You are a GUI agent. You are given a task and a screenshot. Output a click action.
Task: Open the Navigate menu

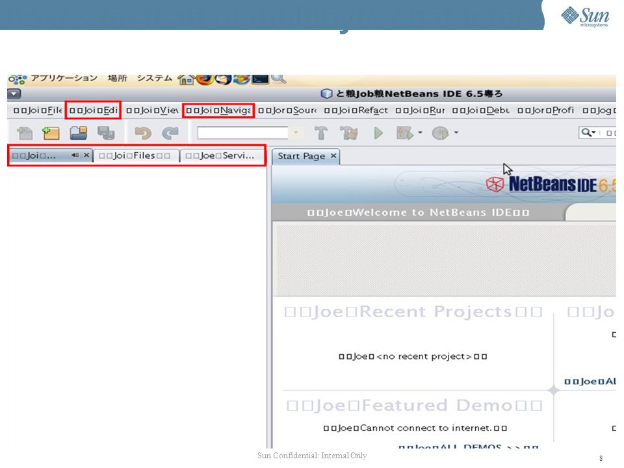tap(218, 110)
